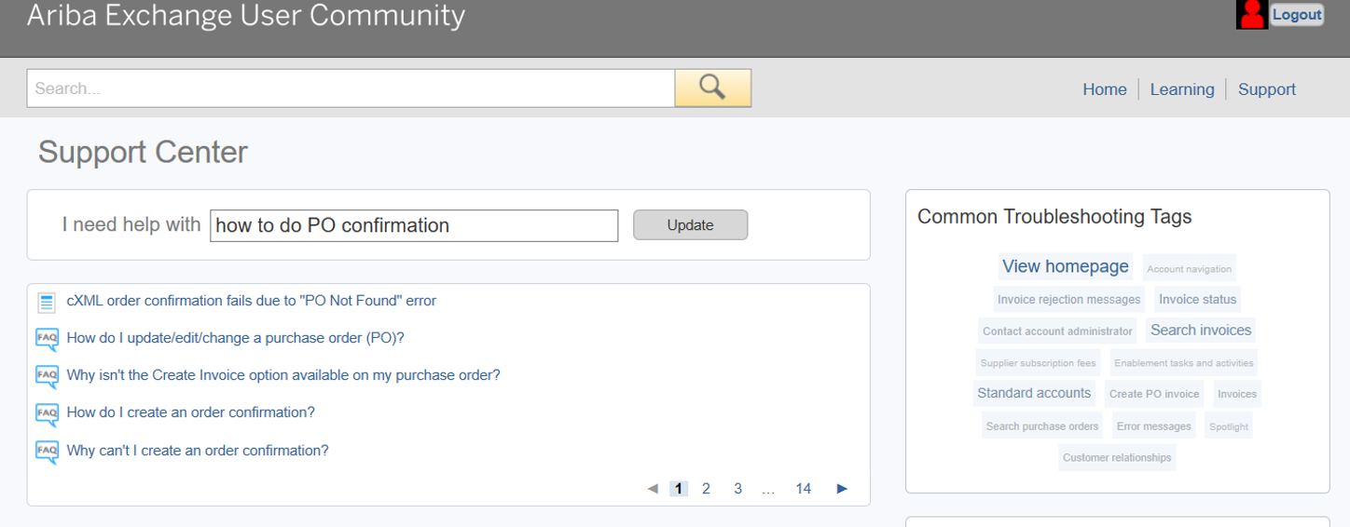Open the Support navigation link

tap(1267, 89)
